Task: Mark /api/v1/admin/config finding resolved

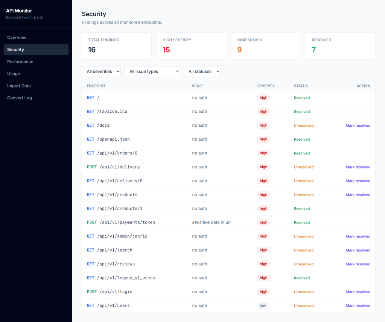Action: (358, 236)
